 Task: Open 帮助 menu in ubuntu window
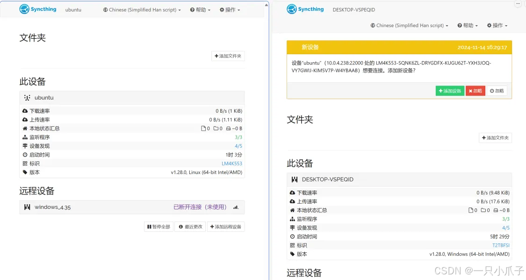pyautogui.click(x=200, y=10)
